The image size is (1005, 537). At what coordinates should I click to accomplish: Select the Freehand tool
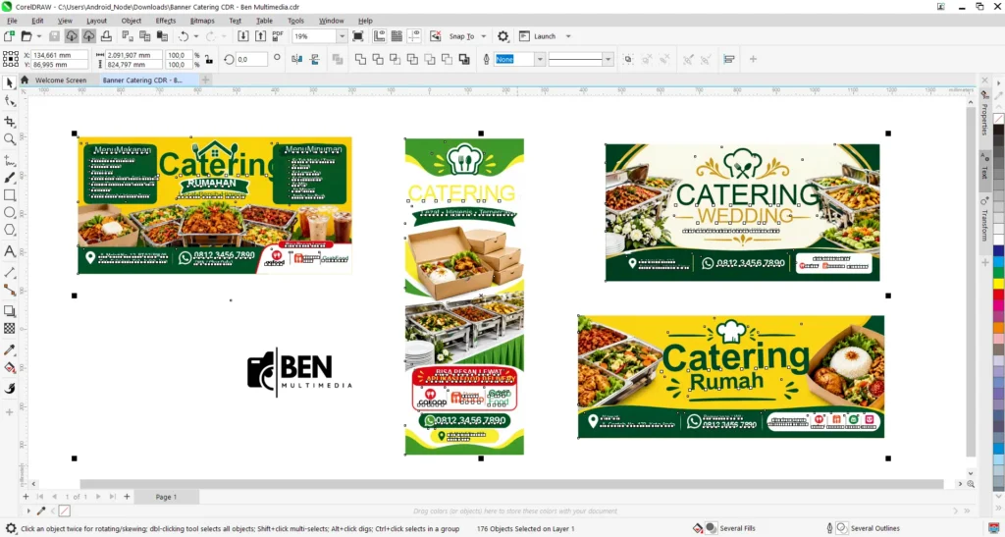pos(10,160)
